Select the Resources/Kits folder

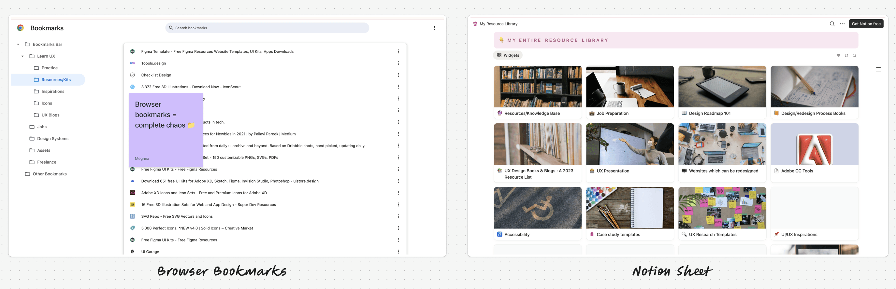coord(48,80)
